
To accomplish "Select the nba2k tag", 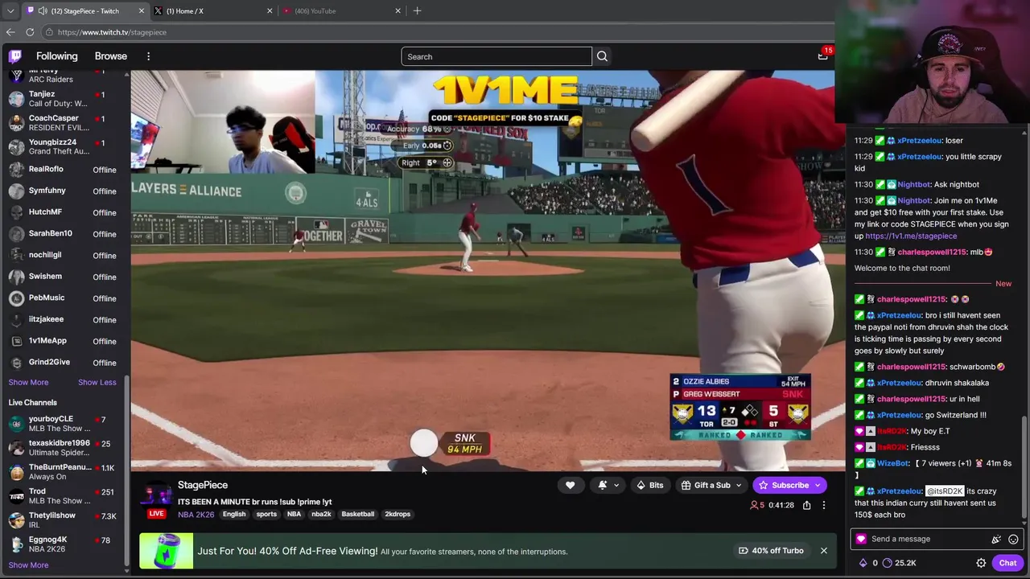I will 321,514.
